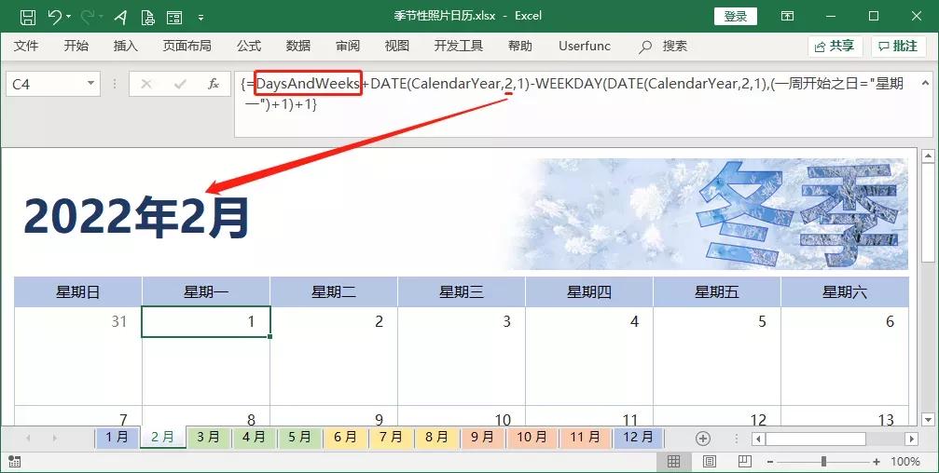Open the 文件 menu tab

point(26,46)
